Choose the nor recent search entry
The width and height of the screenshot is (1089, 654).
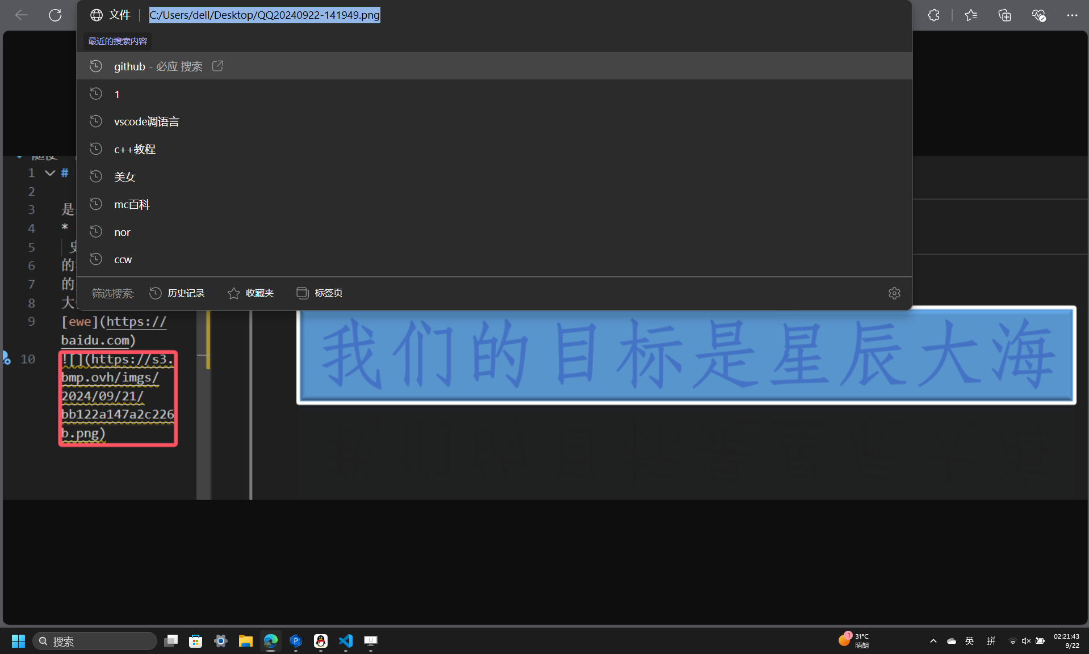click(494, 232)
